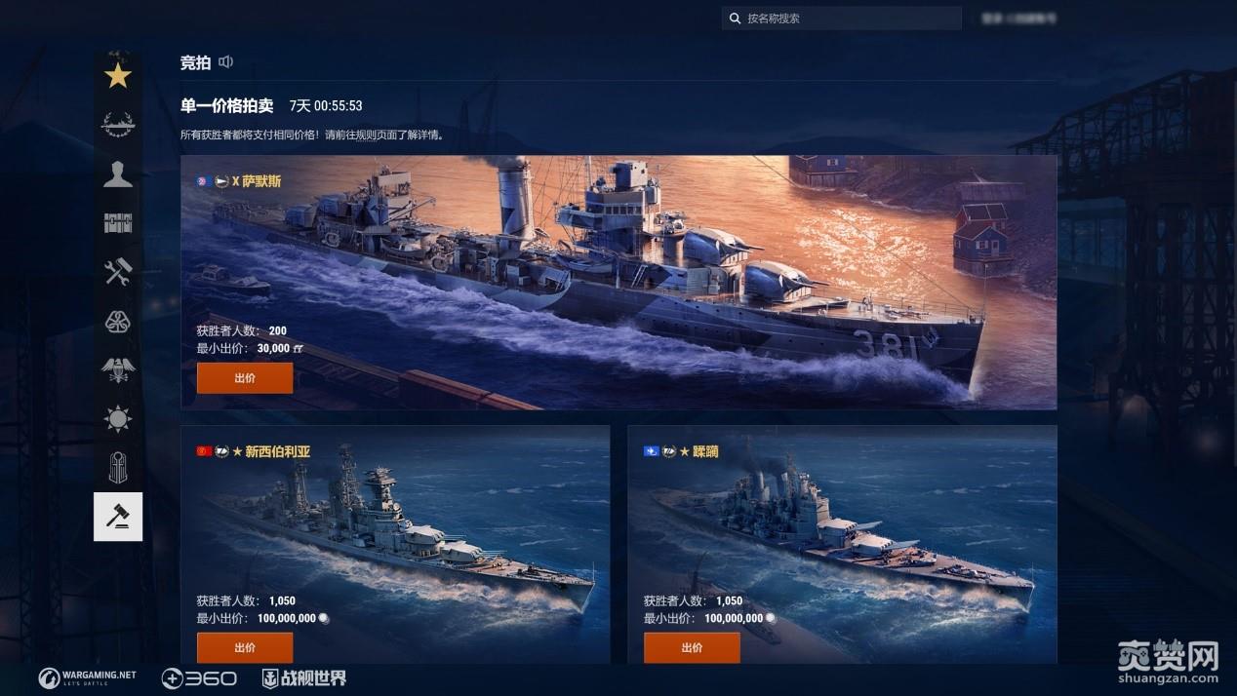The height and width of the screenshot is (696, 1237).
Task: Open the 新西伯利亚 cruiser card image
Action: [395, 544]
